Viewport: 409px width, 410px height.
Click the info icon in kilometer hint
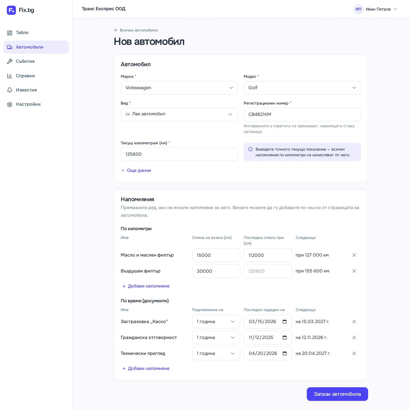[x=251, y=149]
